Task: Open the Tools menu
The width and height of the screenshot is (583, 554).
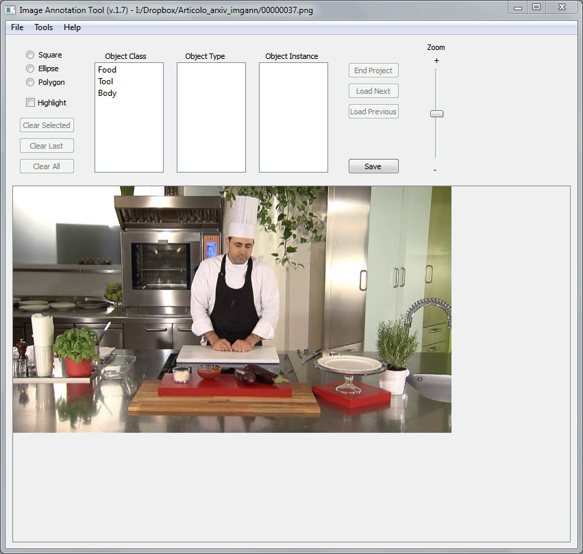Action: [44, 27]
